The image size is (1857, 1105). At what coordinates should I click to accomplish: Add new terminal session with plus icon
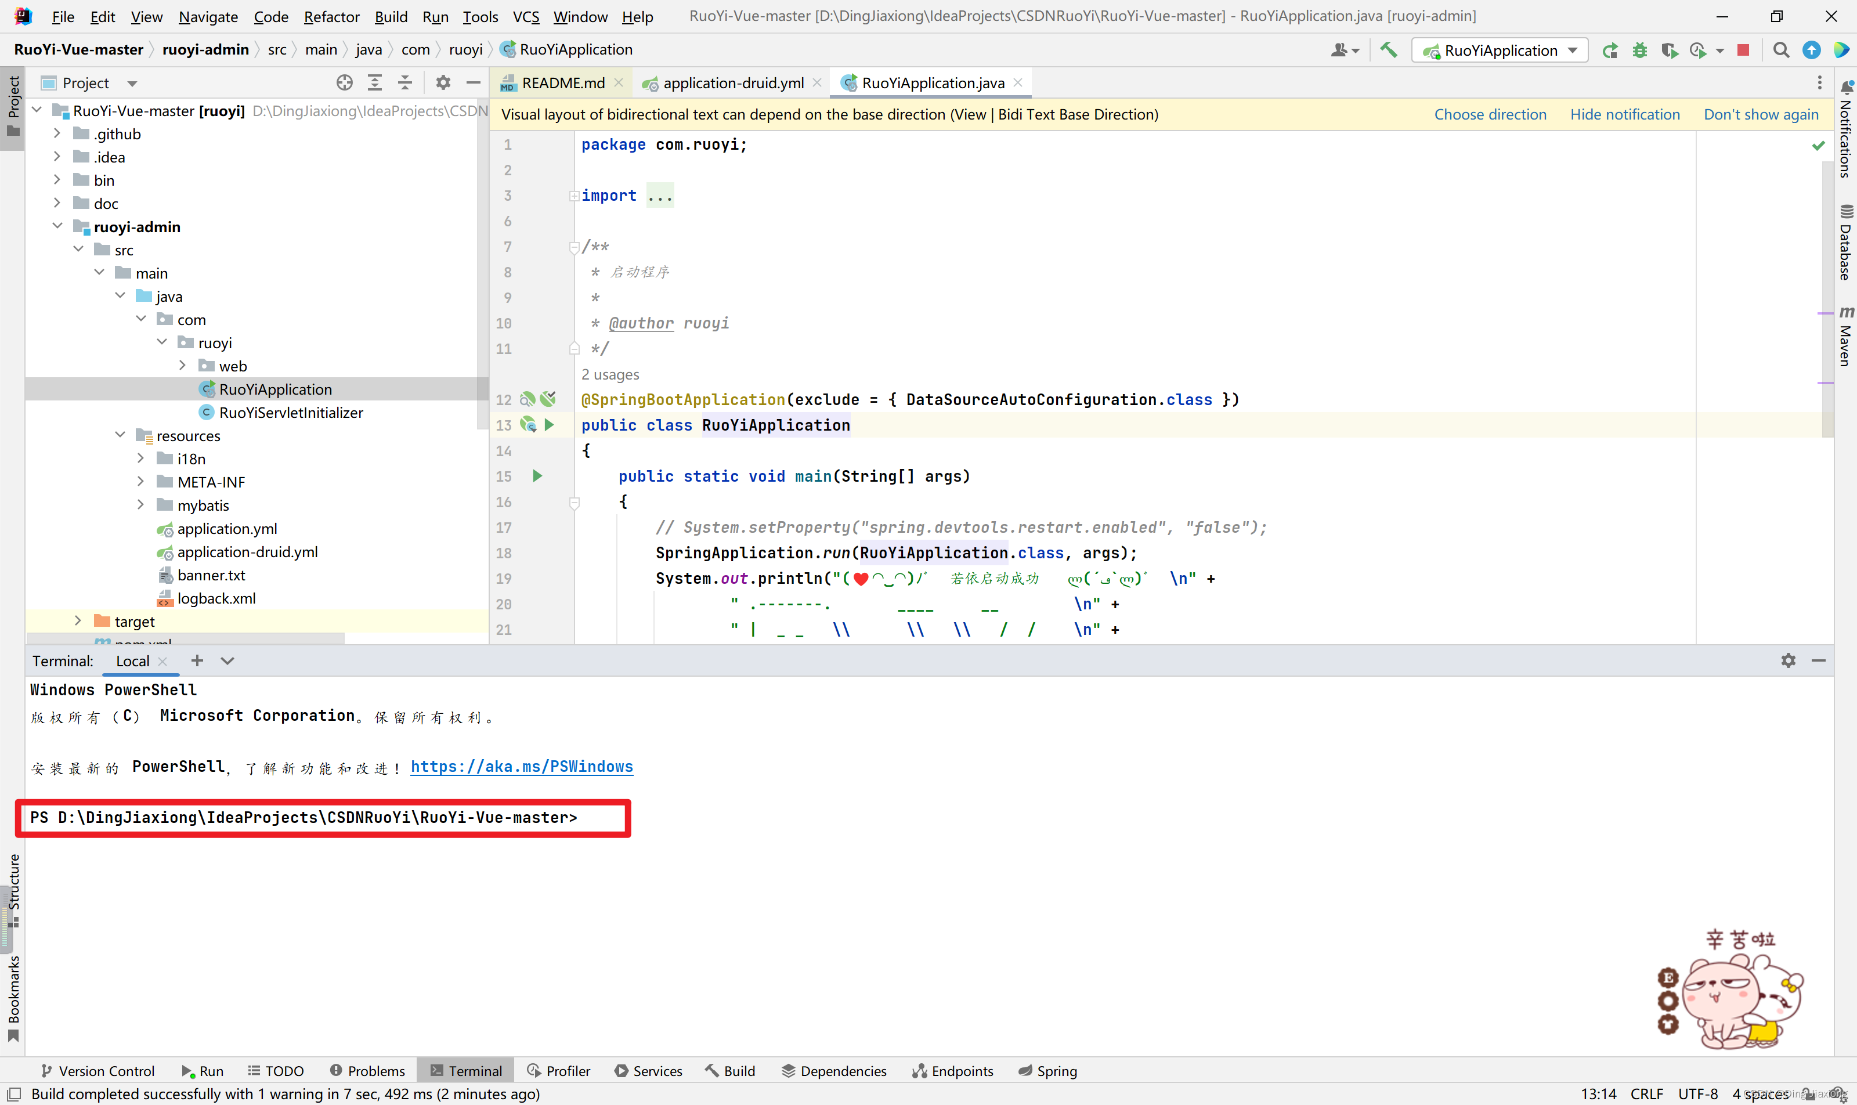pos(197,660)
